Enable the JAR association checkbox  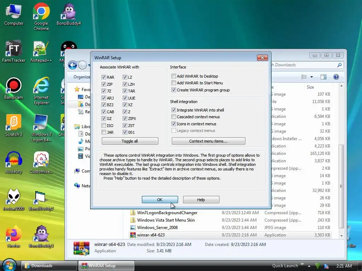click(x=104, y=132)
